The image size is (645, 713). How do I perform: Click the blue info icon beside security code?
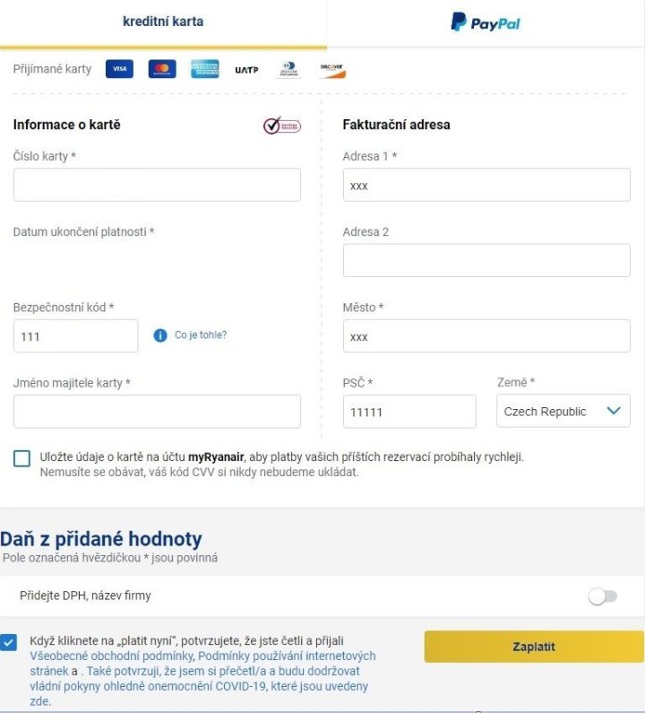click(160, 335)
